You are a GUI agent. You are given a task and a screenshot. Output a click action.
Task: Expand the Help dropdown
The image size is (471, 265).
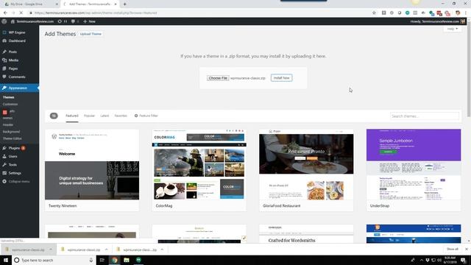[453, 29]
